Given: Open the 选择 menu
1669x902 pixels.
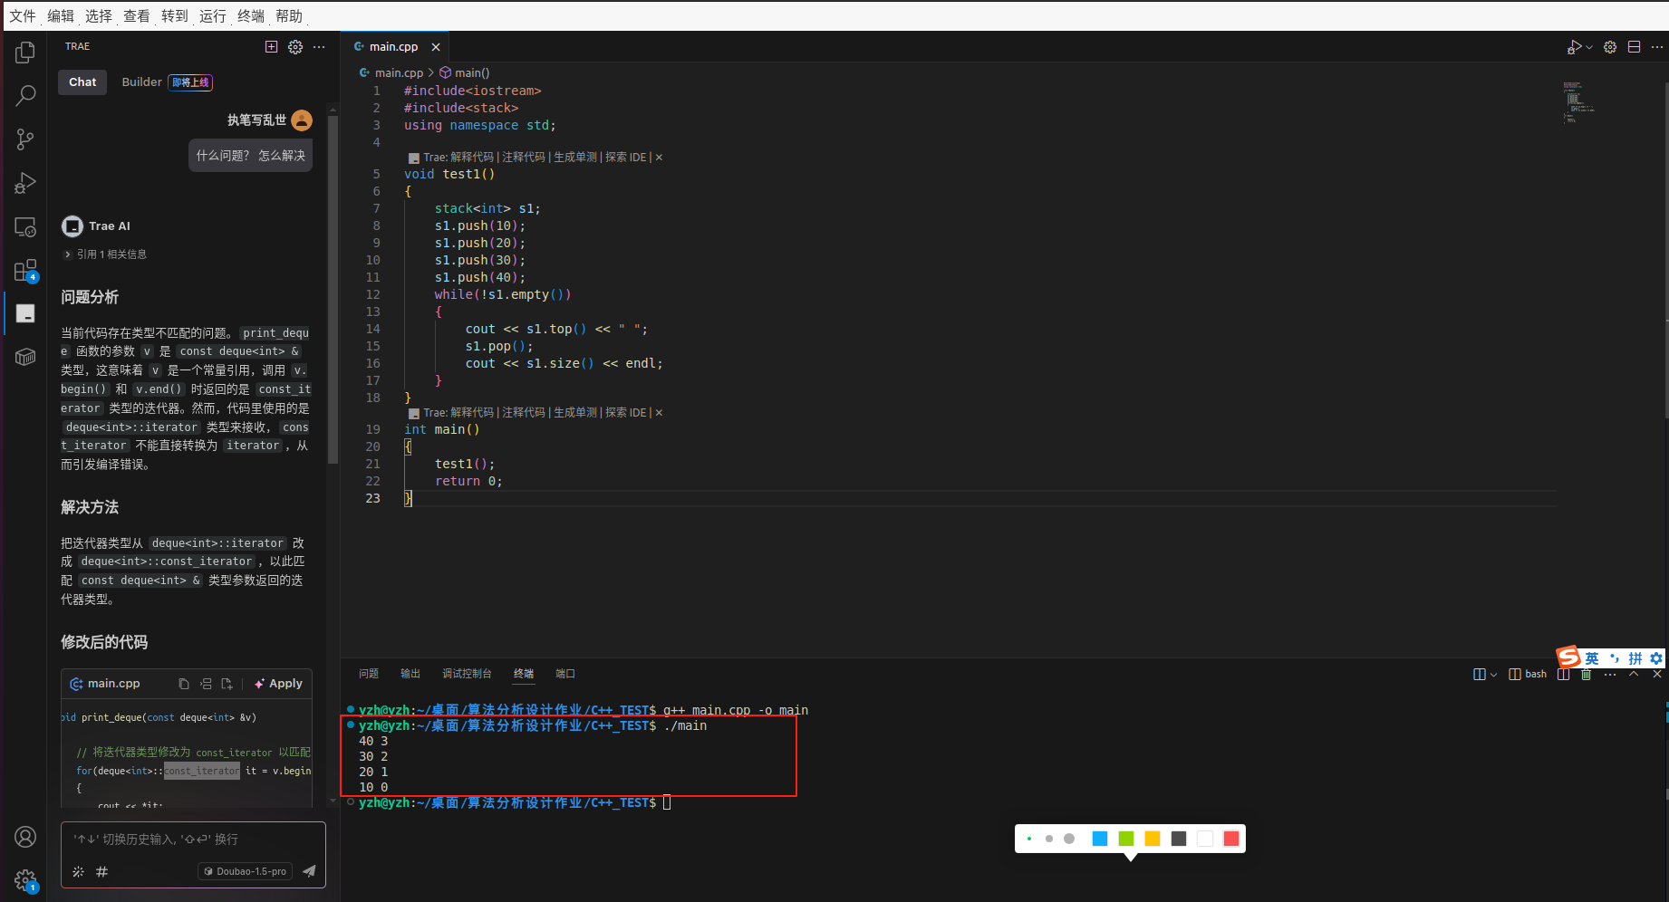Looking at the screenshot, I should click(99, 15).
